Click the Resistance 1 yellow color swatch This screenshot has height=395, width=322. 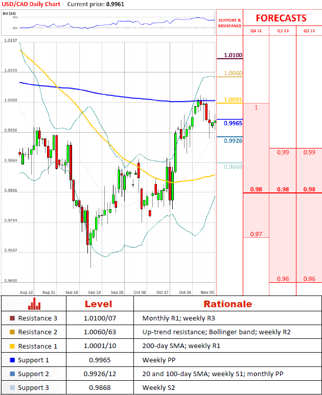pyautogui.click(x=12, y=346)
